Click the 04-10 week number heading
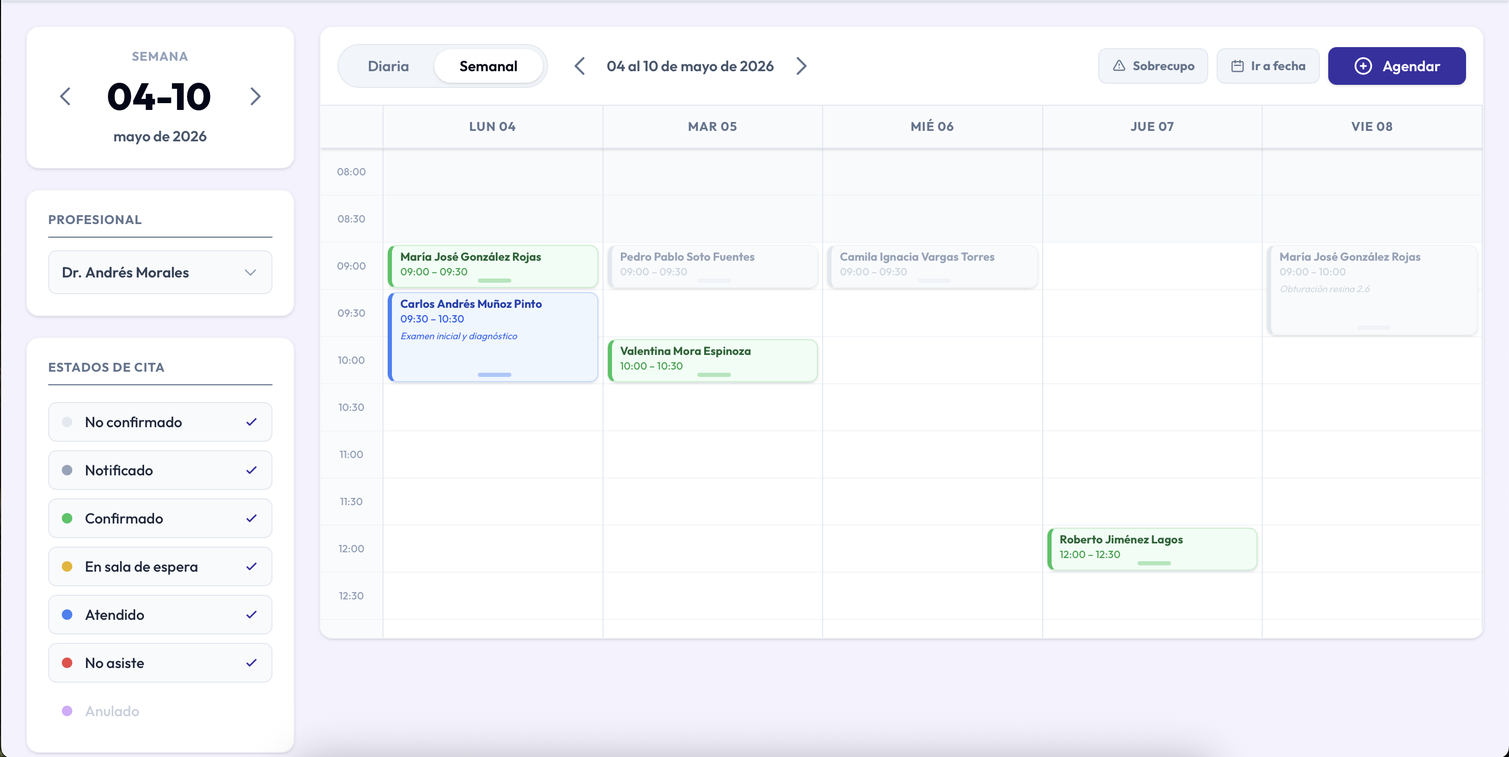Image resolution: width=1509 pixels, height=757 pixels. click(x=159, y=97)
